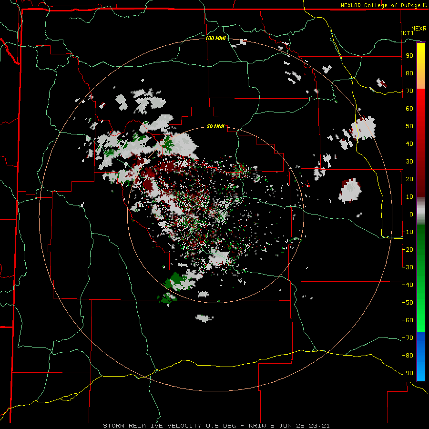Image resolution: width=429 pixels, height=429 pixels.
Task: Click the -40 scale label
Action: [x=408, y=285]
